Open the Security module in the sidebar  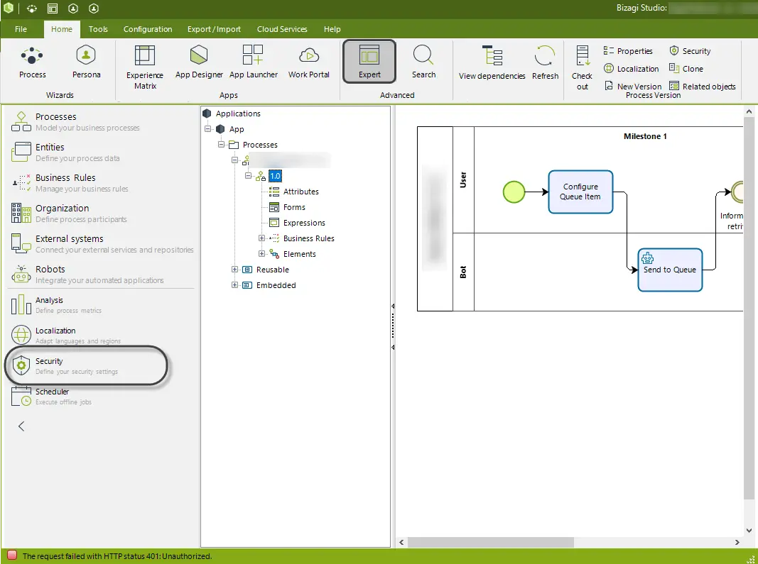coord(65,365)
